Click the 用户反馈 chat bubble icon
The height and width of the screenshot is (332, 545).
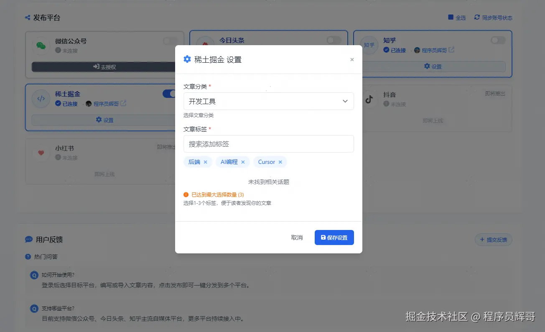pyautogui.click(x=29, y=240)
